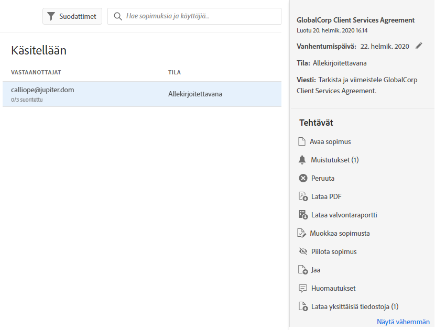
Task: Click the Muistutukset (1) text link
Action: pos(334,160)
